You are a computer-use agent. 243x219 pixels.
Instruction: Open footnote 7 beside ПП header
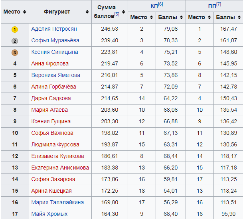coord(218,4)
